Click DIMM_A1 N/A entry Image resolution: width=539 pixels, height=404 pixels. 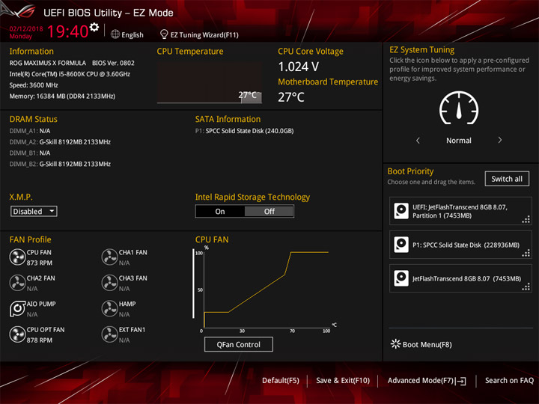[x=30, y=131]
